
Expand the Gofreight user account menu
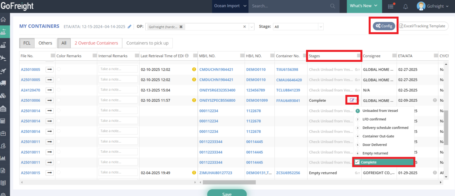click(433, 6)
